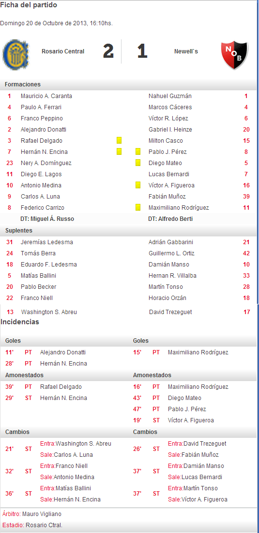Click the Newell`s team name
This screenshot has width=259, height=533.
click(186, 51)
